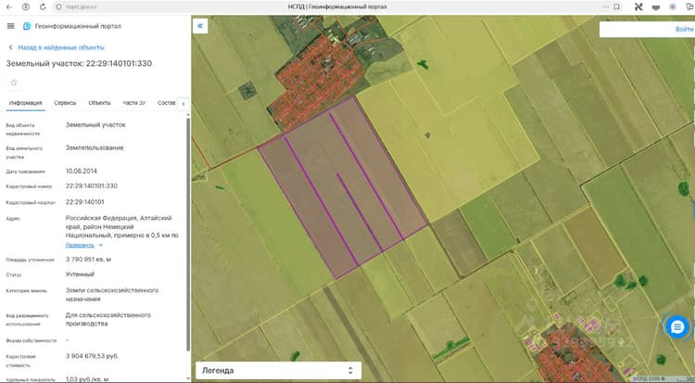Open the Легенда dropdown
Image resolution: width=695 pixels, height=383 pixels.
pyautogui.click(x=278, y=371)
